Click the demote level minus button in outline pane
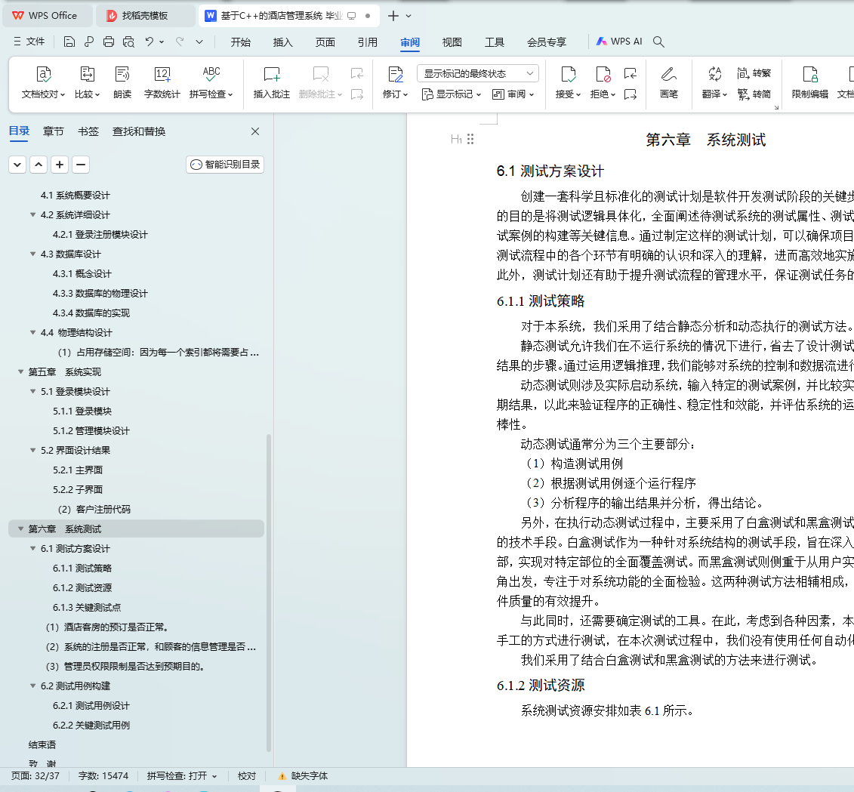The image size is (854, 792). click(x=81, y=165)
